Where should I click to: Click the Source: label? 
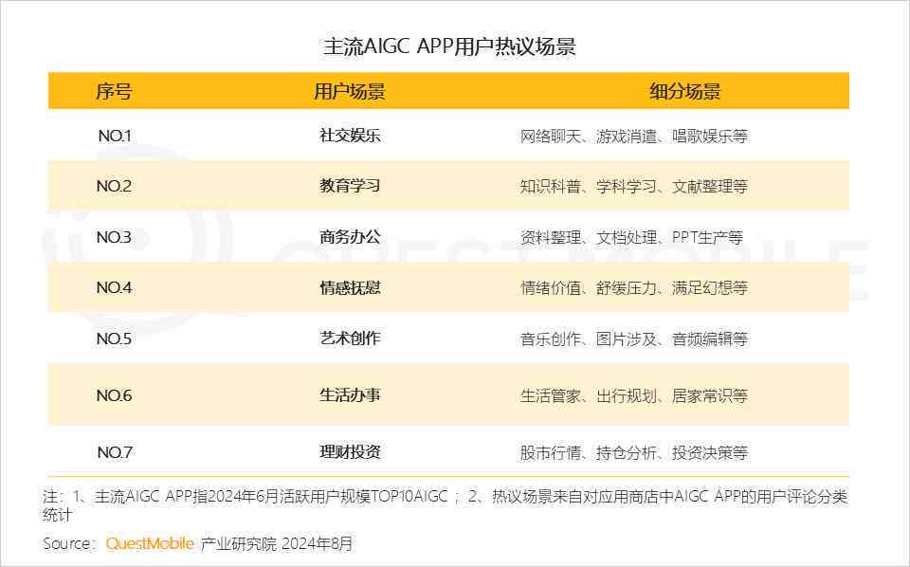[68, 544]
